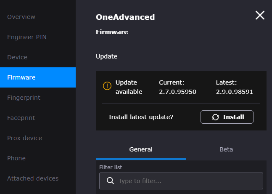Click the current version number 2.7.0.95950
Image resolution: width=272 pixels, height=194 pixels.
177,92
